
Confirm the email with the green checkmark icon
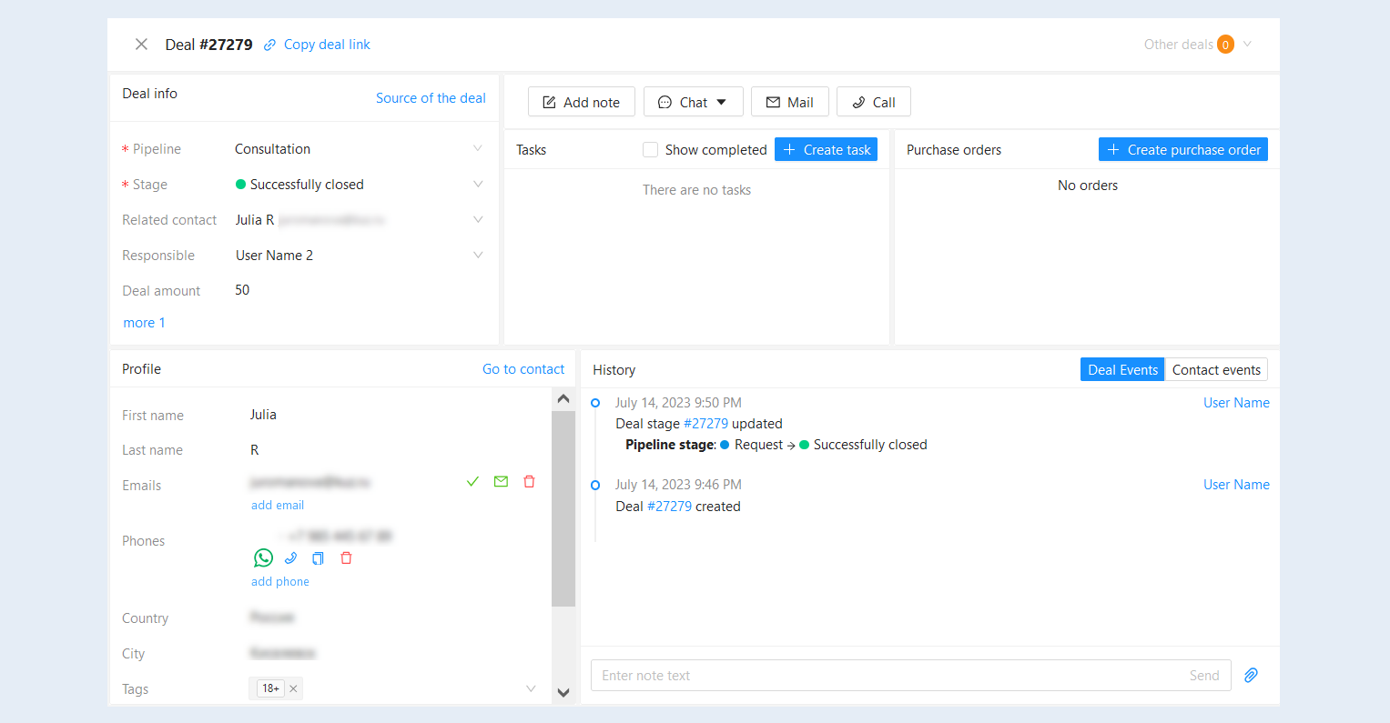point(472,482)
